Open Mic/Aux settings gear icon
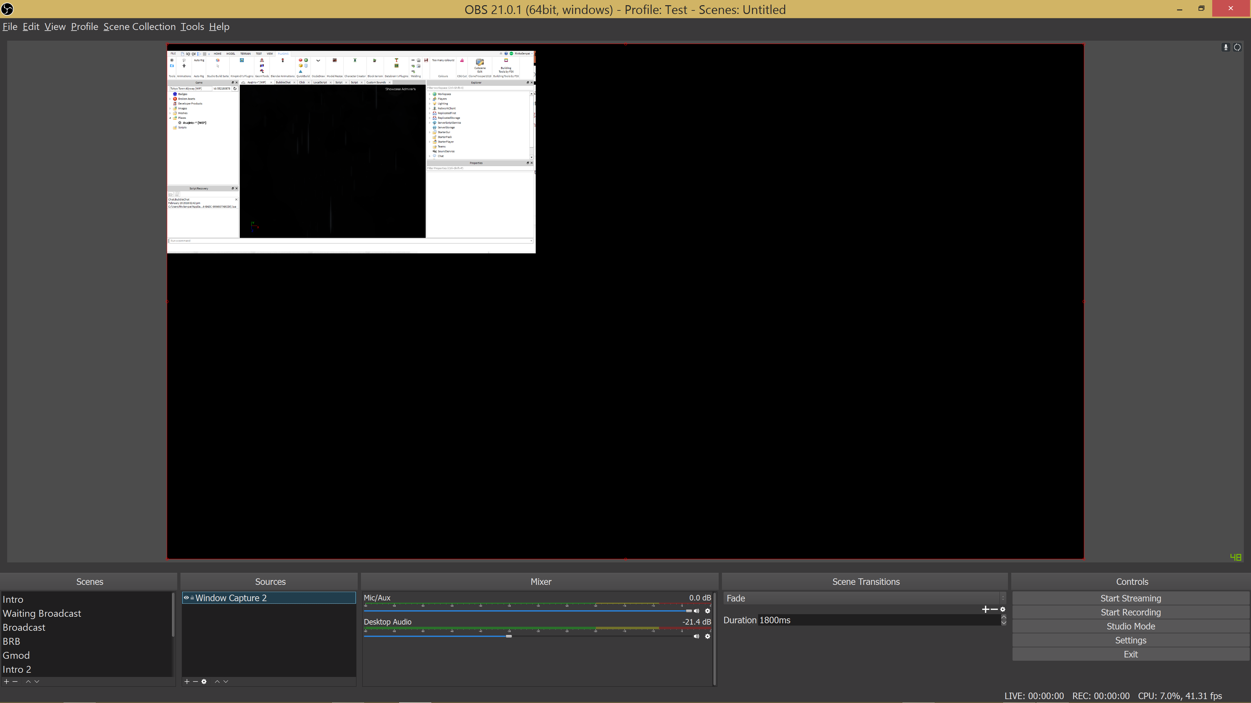 708,611
